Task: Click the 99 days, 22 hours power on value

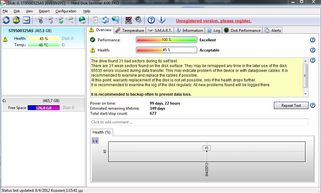Action: point(165,103)
